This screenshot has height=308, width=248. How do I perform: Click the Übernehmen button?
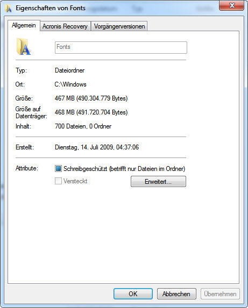point(220,294)
